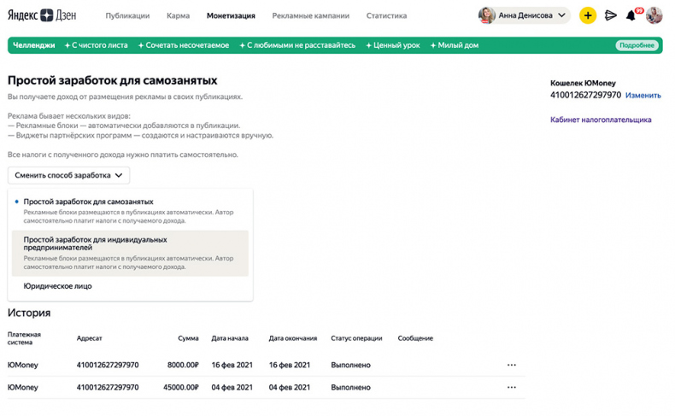Expand the Сменить способ заработка dropdown
675x416 pixels.
click(x=68, y=175)
